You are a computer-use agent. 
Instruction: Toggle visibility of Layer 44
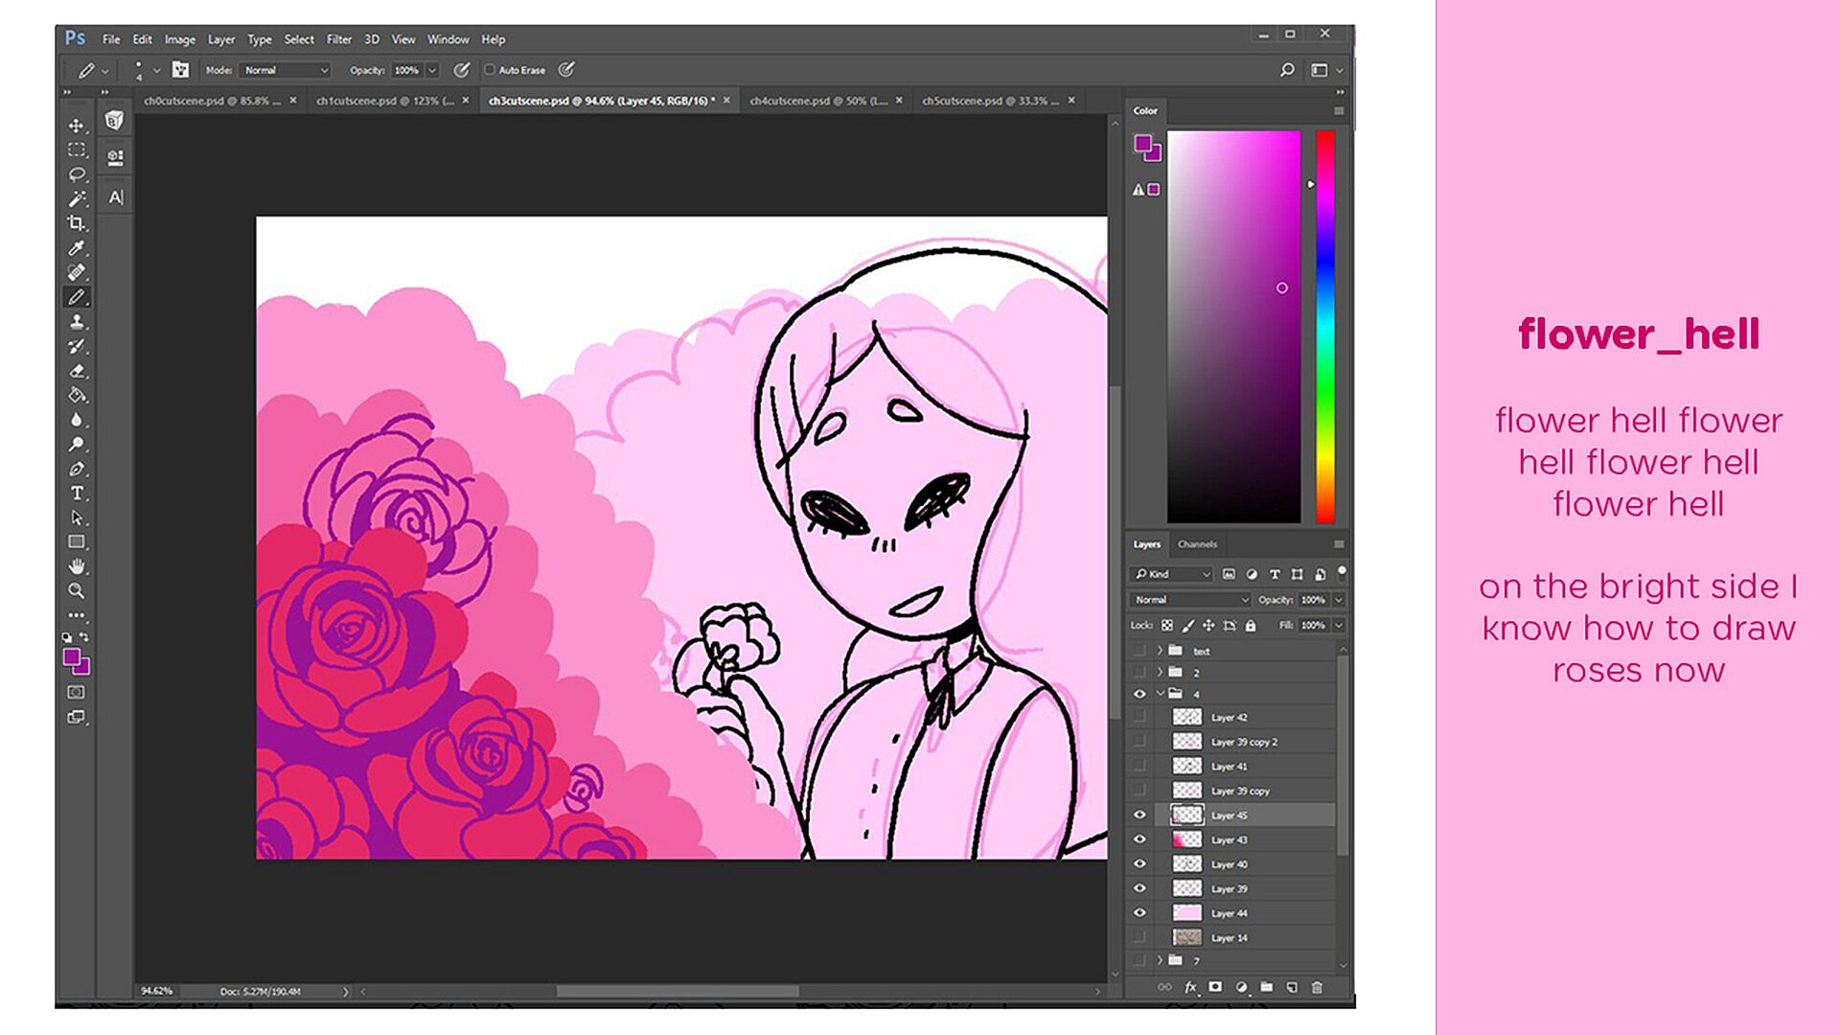click(1139, 913)
